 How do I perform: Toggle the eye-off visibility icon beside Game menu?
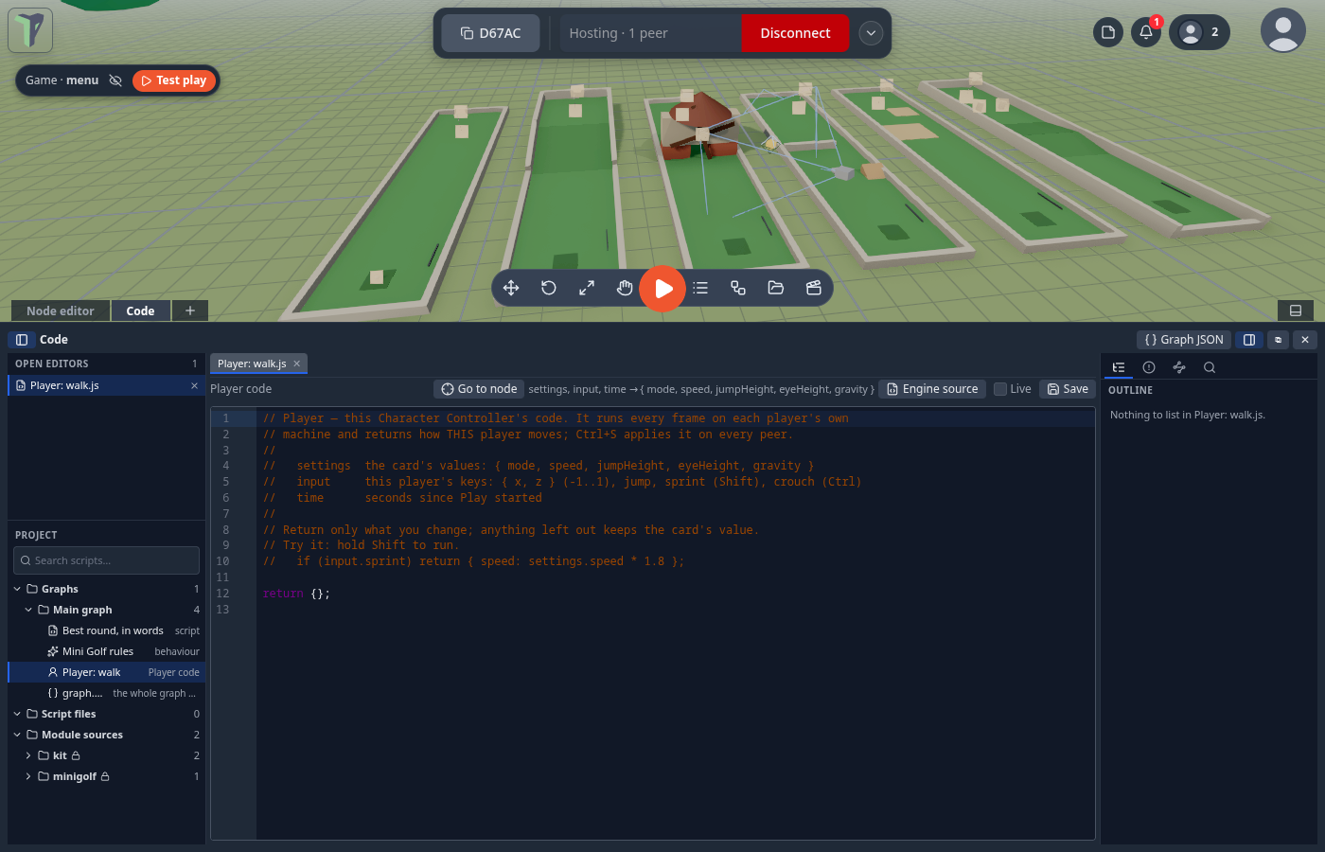[115, 80]
